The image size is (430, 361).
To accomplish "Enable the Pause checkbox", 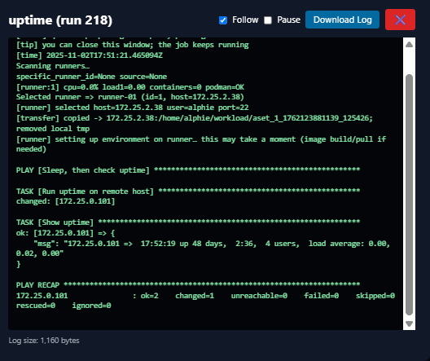I will (x=268, y=20).
